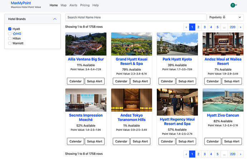Click bottom pagination previous arrow
Image resolution: width=247 pixels, height=159 pixels.
click(186, 154)
